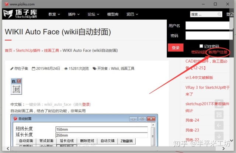Click the magnifier icon in search box
Image resolution: width=236 pixels, height=153 pixels.
click(x=219, y=14)
